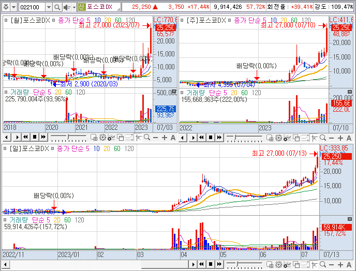Click daily chart stop button

coord(211,264)
